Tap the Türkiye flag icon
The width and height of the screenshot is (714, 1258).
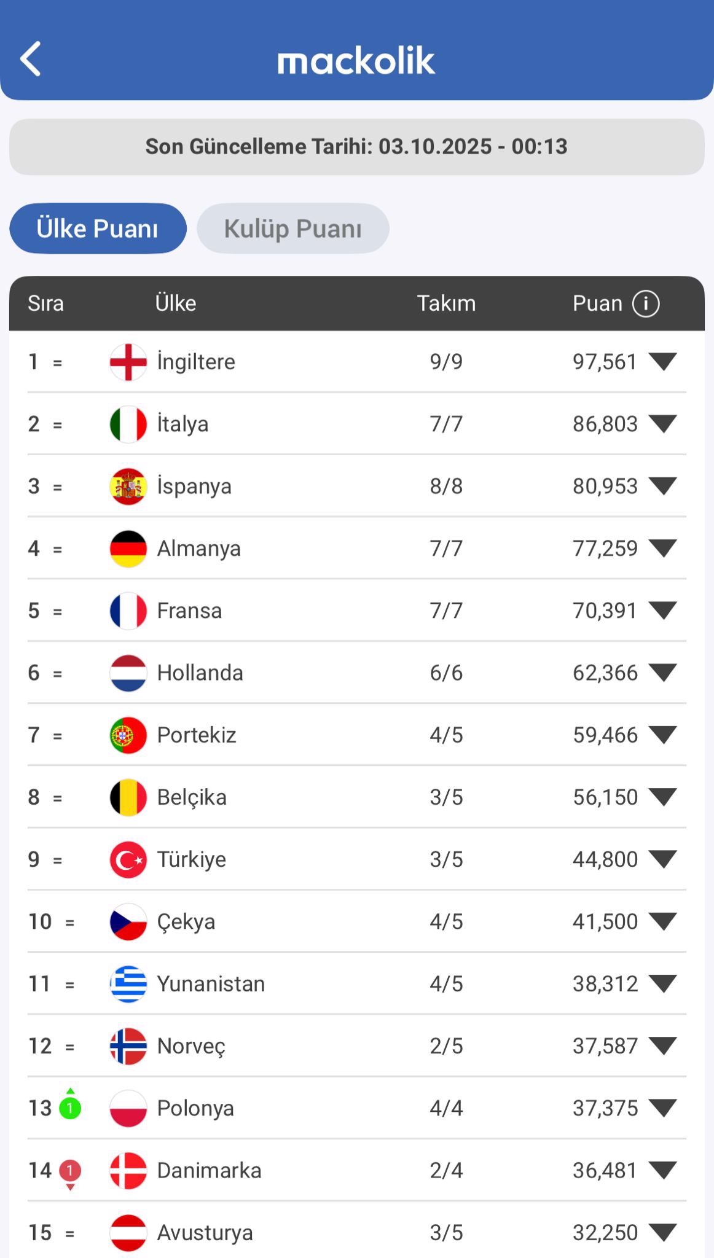(x=128, y=859)
